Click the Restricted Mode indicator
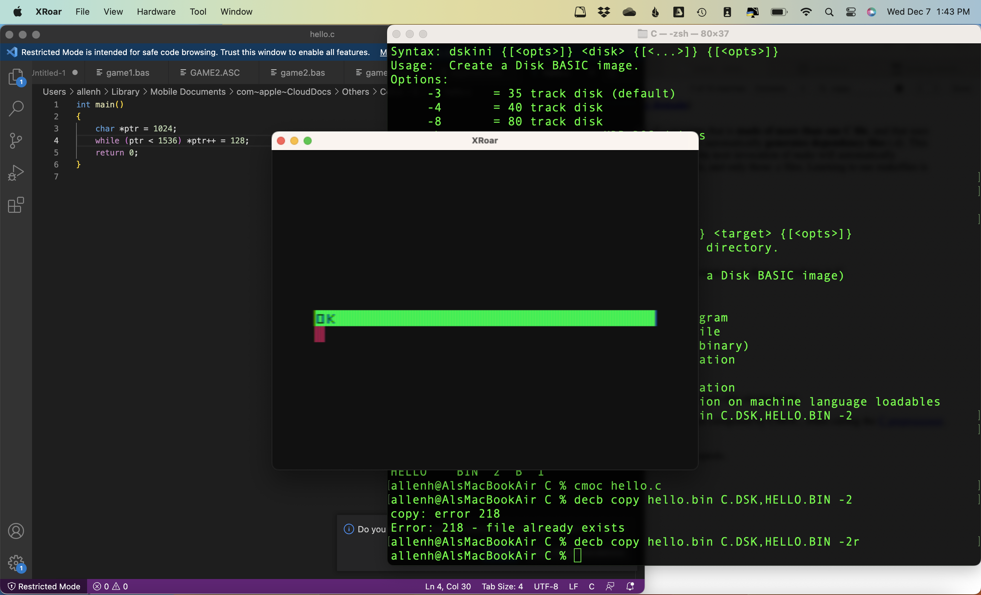 click(x=44, y=586)
